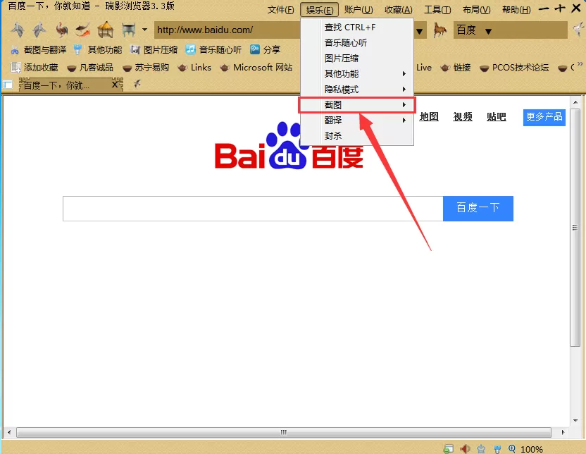
Task: Expand 其他功能 submenu in the dropdown menu
Action: click(357, 74)
